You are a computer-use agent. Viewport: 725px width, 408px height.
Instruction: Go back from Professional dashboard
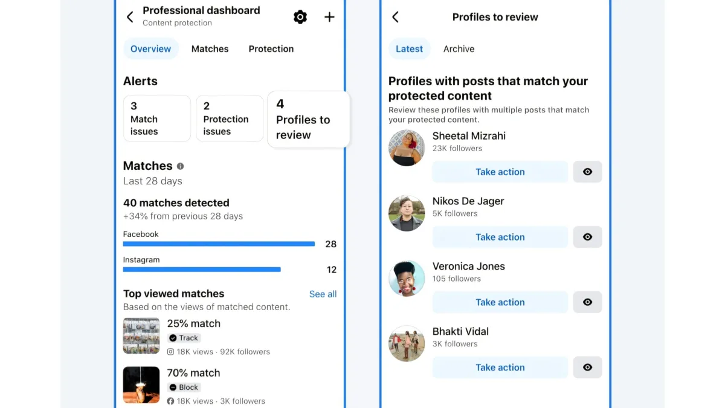tap(130, 17)
